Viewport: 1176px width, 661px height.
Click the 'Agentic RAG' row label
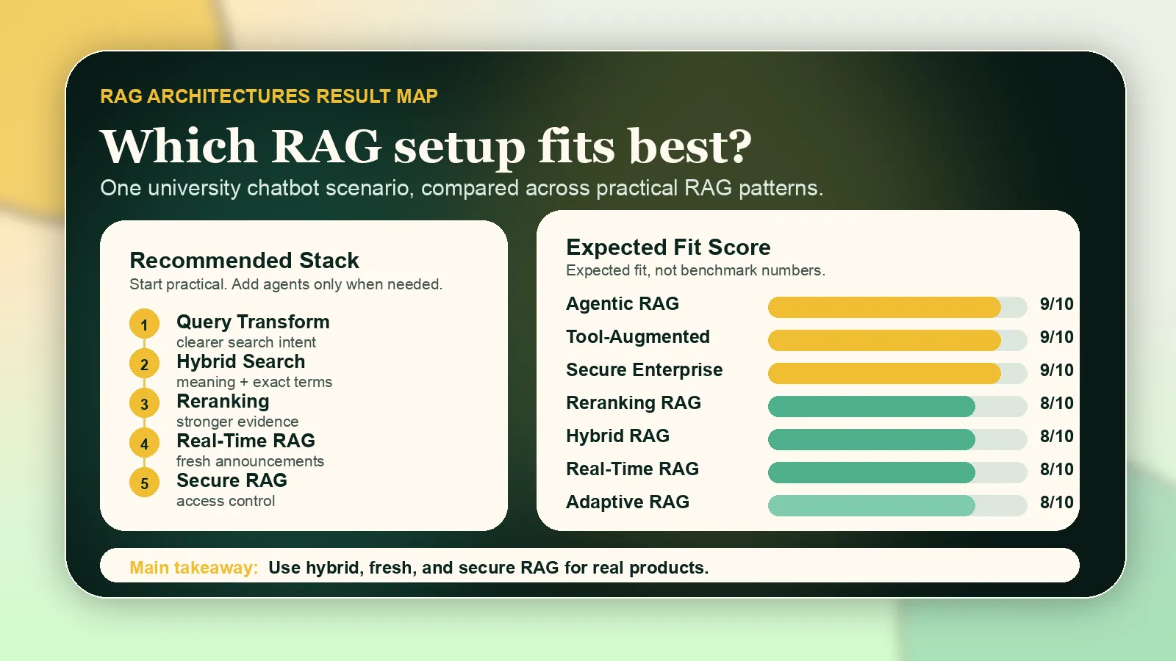pos(623,304)
